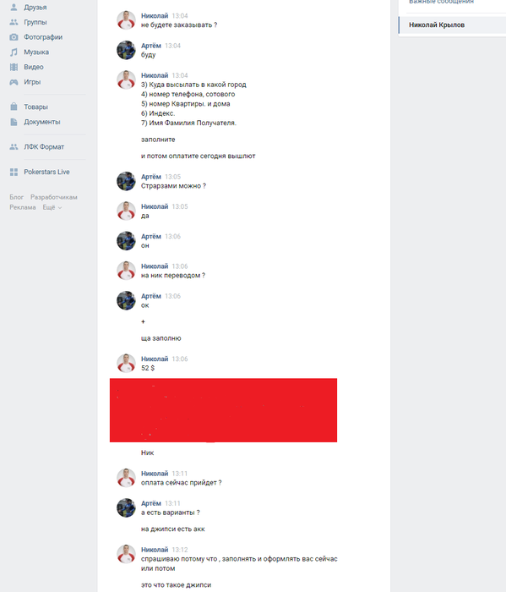
Task: Click Николай's avatar beside '52 $'
Action: click(x=126, y=363)
